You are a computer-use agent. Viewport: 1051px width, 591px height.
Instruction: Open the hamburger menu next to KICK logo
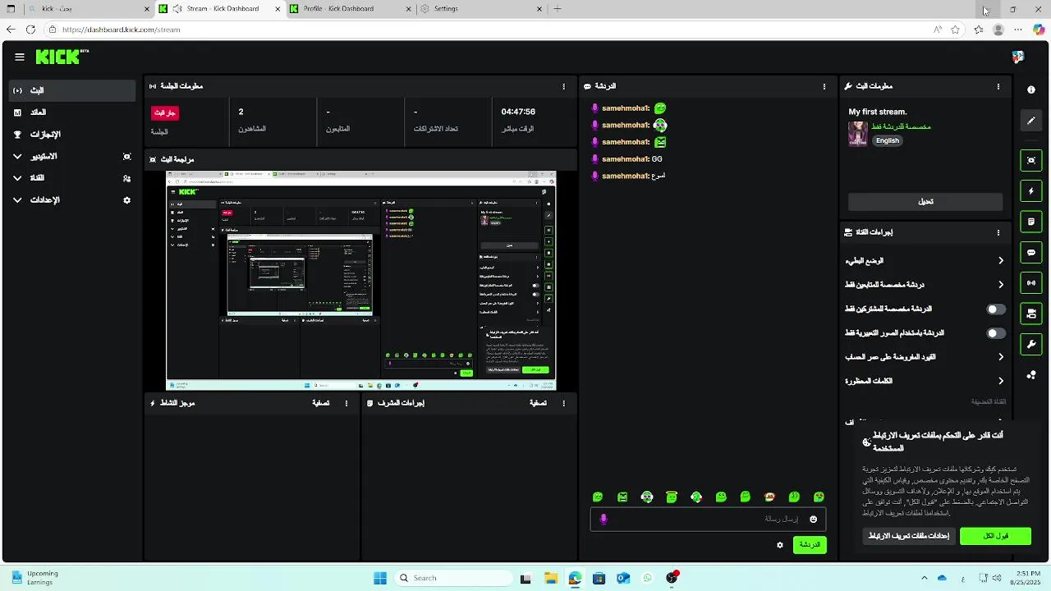[x=20, y=57]
